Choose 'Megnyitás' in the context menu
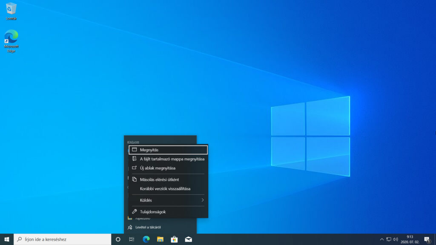This screenshot has width=436, height=245. pyautogui.click(x=168, y=150)
